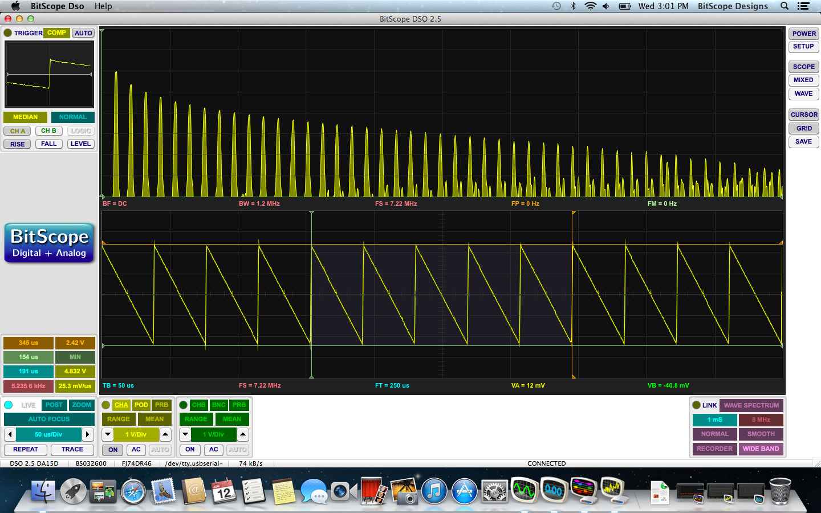Lower channel A V/Div with down arrow

point(108,434)
